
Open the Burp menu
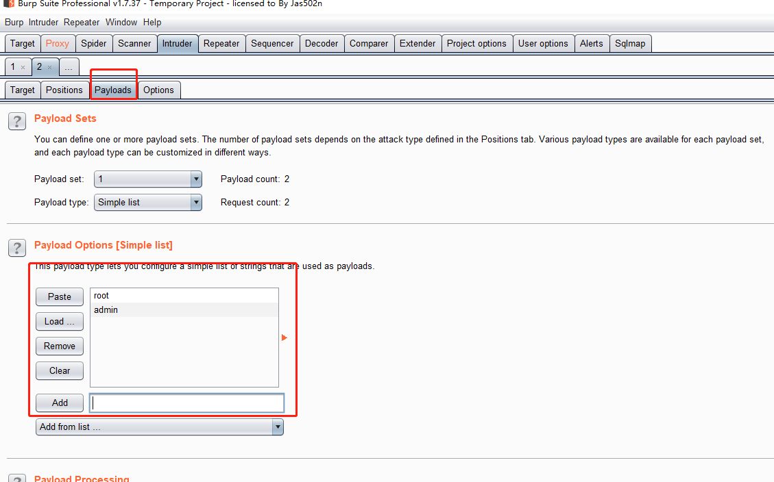pyautogui.click(x=14, y=22)
